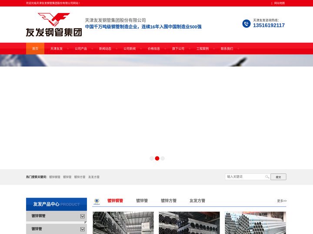Image resolution: width=313 pixels, height=234 pixels.
Task: Open the 天津友发 navigation item
Action: [57, 49]
